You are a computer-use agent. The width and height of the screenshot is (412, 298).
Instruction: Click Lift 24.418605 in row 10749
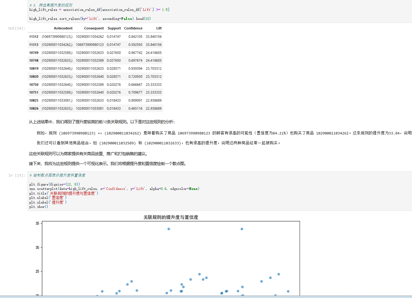pos(154,53)
